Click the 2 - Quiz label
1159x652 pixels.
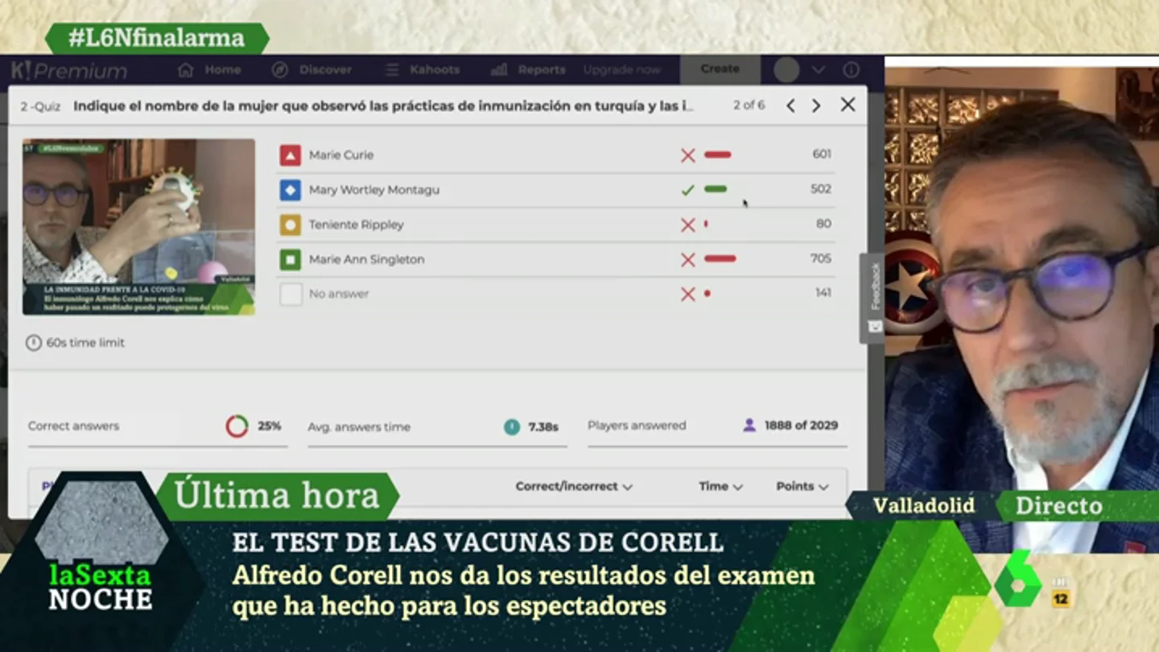[40, 106]
